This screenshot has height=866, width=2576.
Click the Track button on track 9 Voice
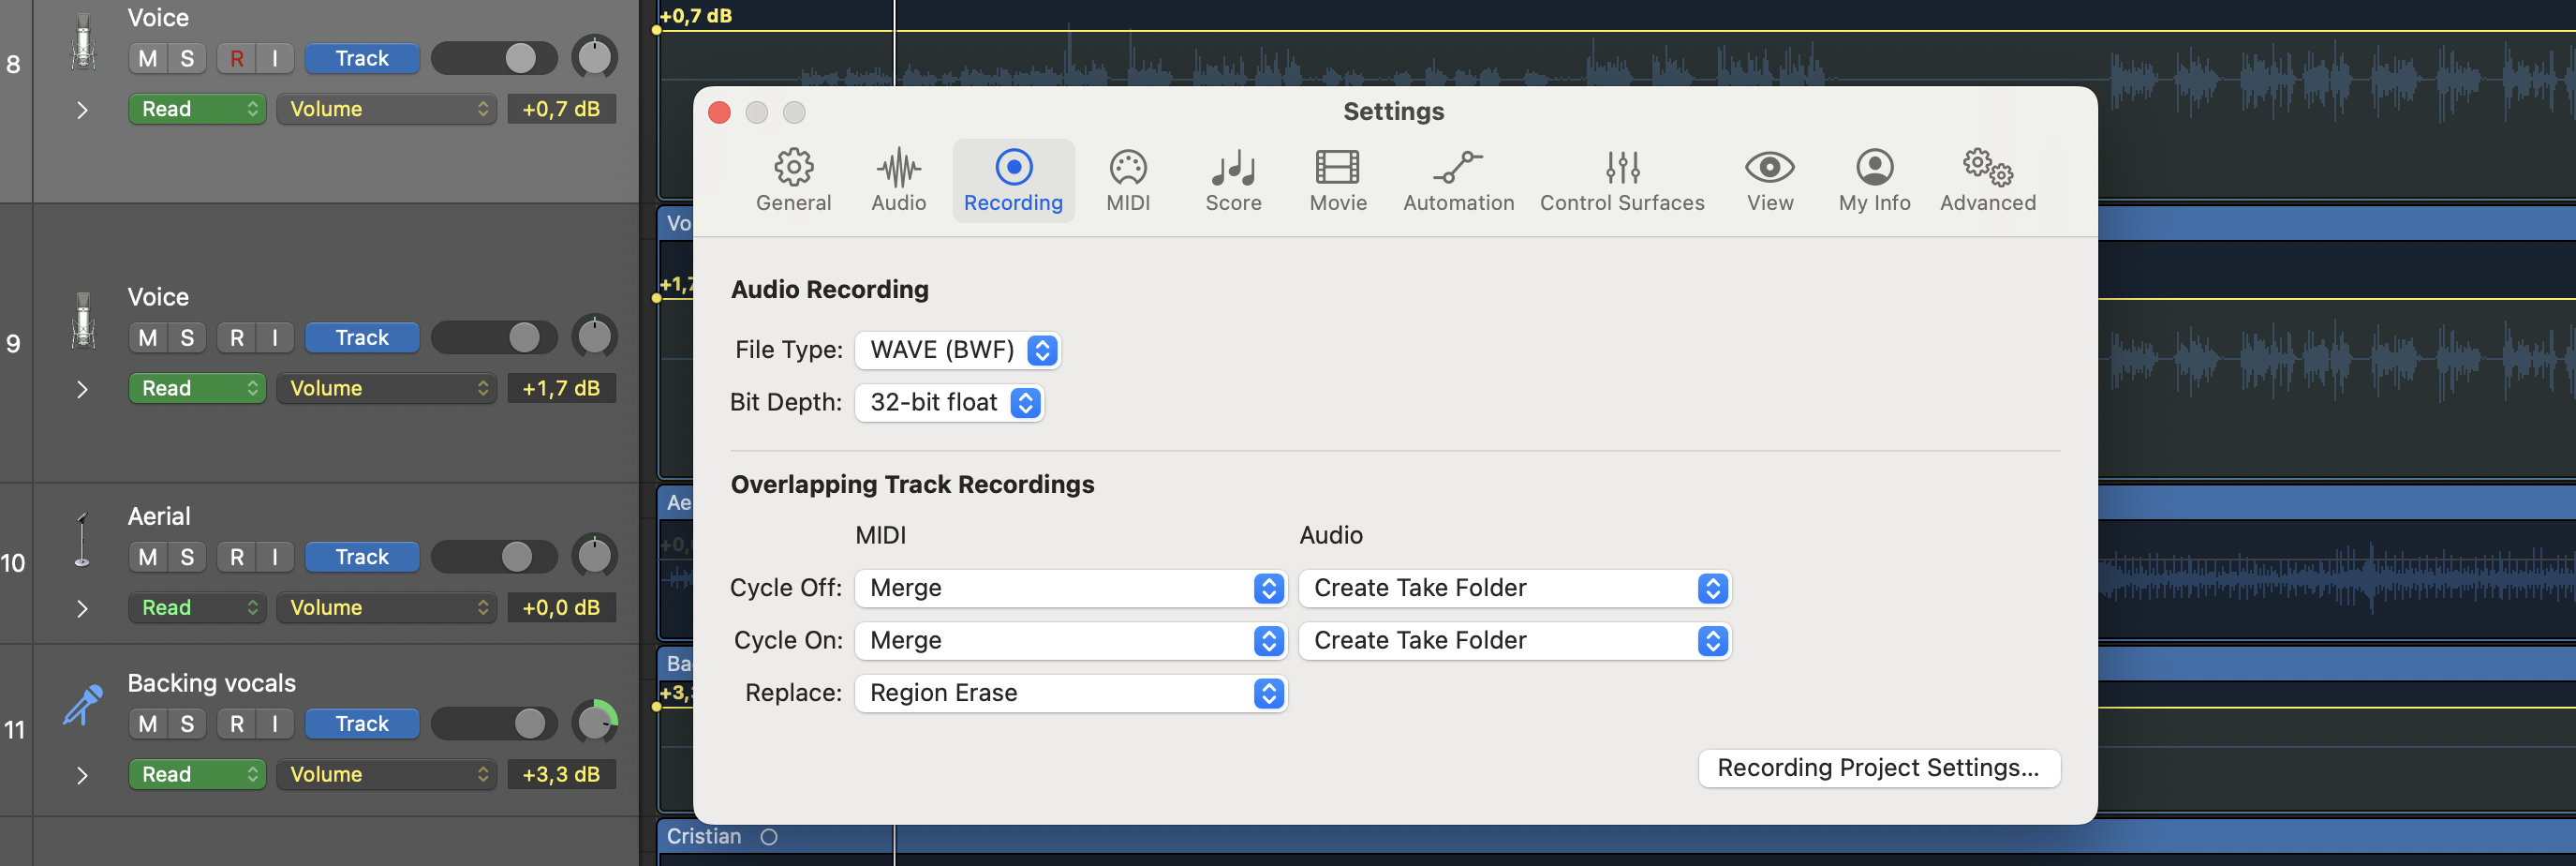pyautogui.click(x=362, y=337)
